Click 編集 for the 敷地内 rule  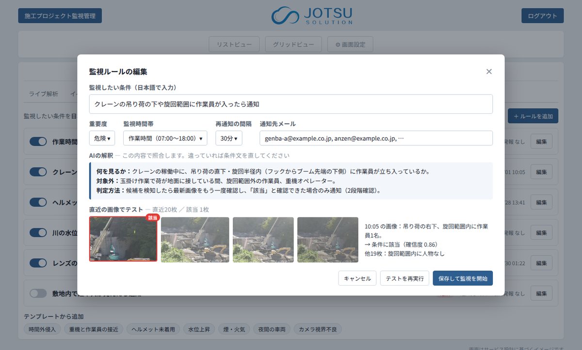541,293
